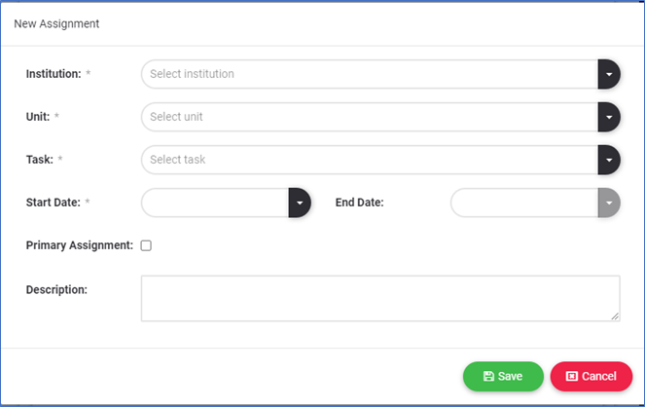Click the greyed End Date picker arrow

pyautogui.click(x=608, y=203)
